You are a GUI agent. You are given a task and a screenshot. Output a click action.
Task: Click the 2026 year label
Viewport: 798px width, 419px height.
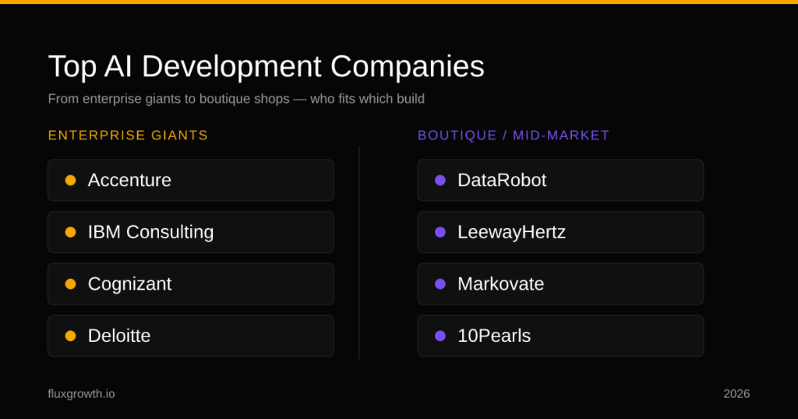coord(736,393)
